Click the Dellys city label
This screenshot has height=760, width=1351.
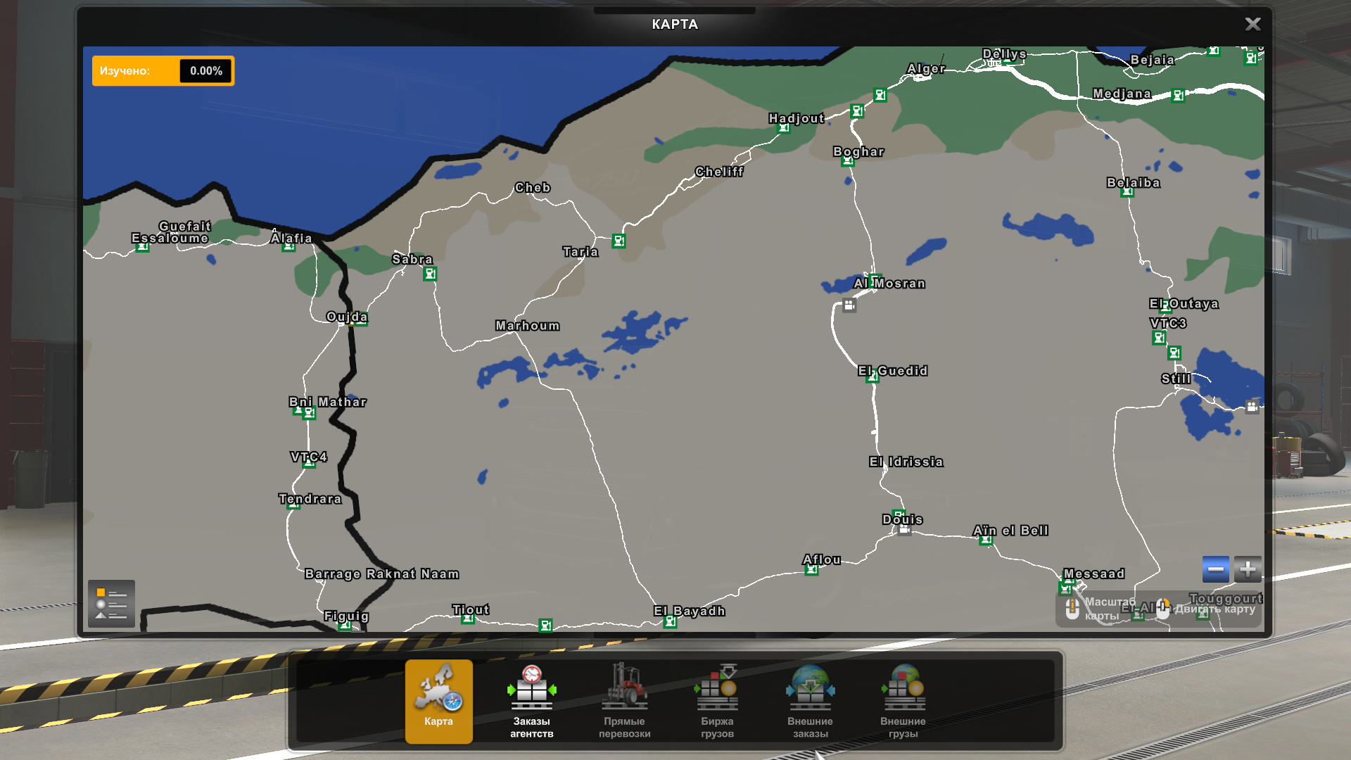[1004, 54]
